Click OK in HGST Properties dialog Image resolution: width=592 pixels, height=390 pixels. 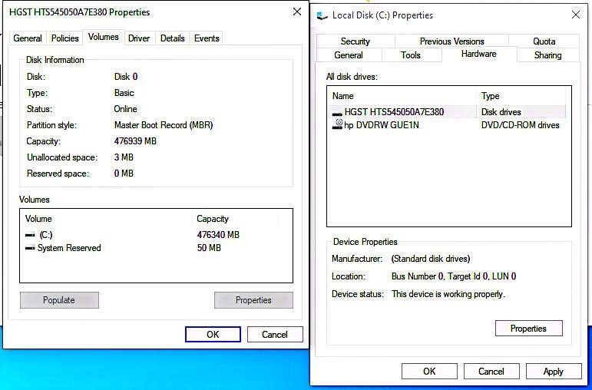tap(213, 335)
